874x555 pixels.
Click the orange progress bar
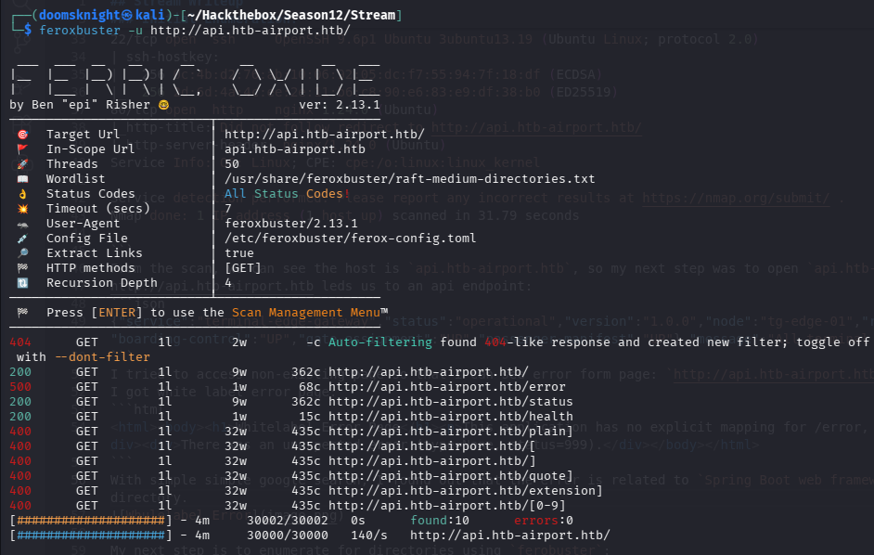(91, 521)
